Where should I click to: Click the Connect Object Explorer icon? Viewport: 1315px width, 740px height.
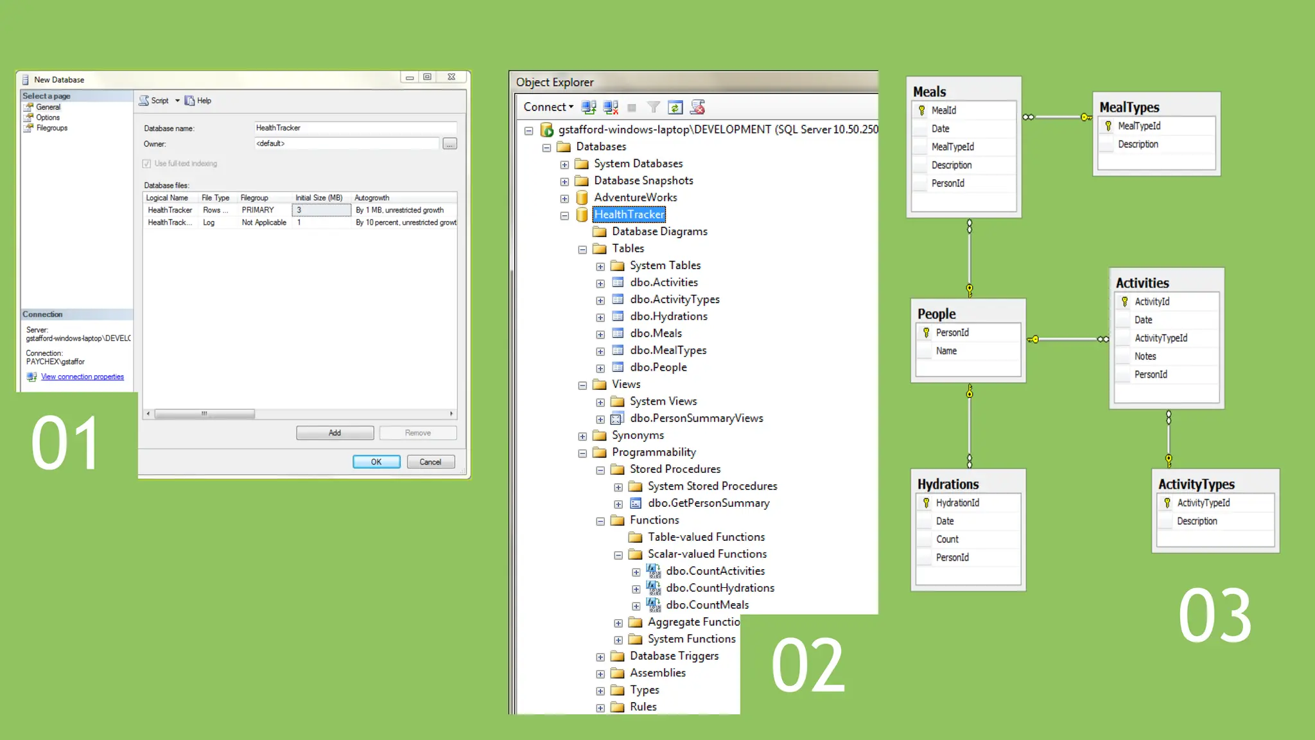pyautogui.click(x=588, y=107)
